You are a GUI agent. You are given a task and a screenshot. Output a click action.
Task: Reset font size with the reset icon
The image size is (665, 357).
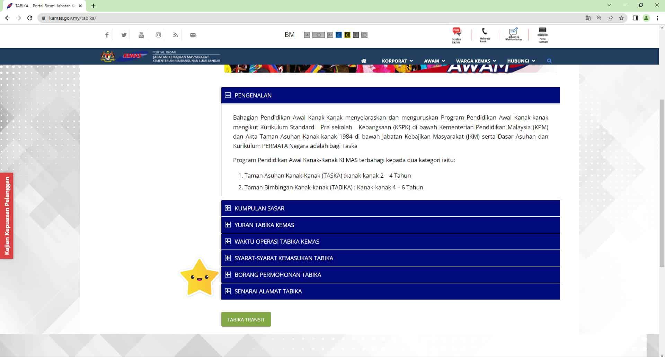point(318,35)
